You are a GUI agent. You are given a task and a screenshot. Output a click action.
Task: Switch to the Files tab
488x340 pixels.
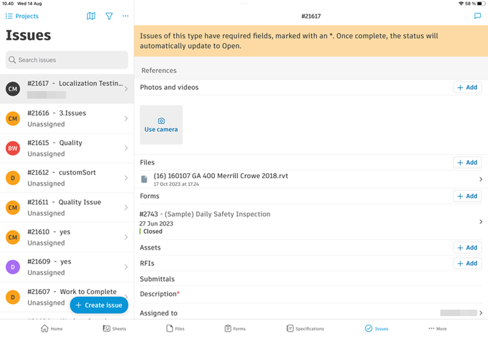175,329
